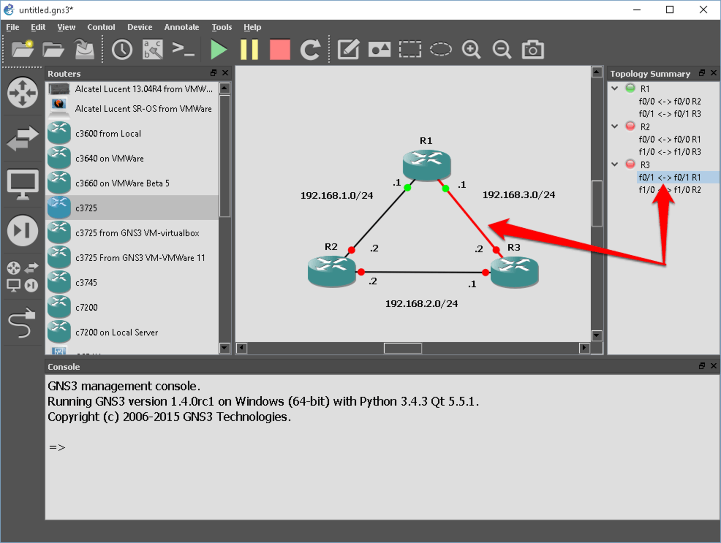Open console to all devices icon
721x543 pixels.
pyautogui.click(x=183, y=49)
